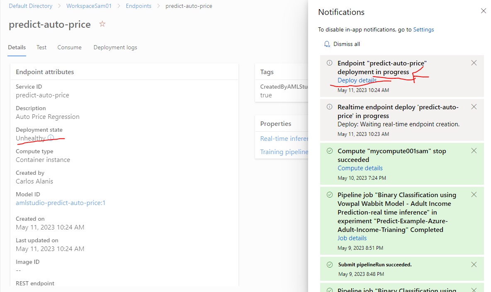This screenshot has height=292, width=491.
Task: Dismiss the top deployment notification
Action: pyautogui.click(x=474, y=63)
